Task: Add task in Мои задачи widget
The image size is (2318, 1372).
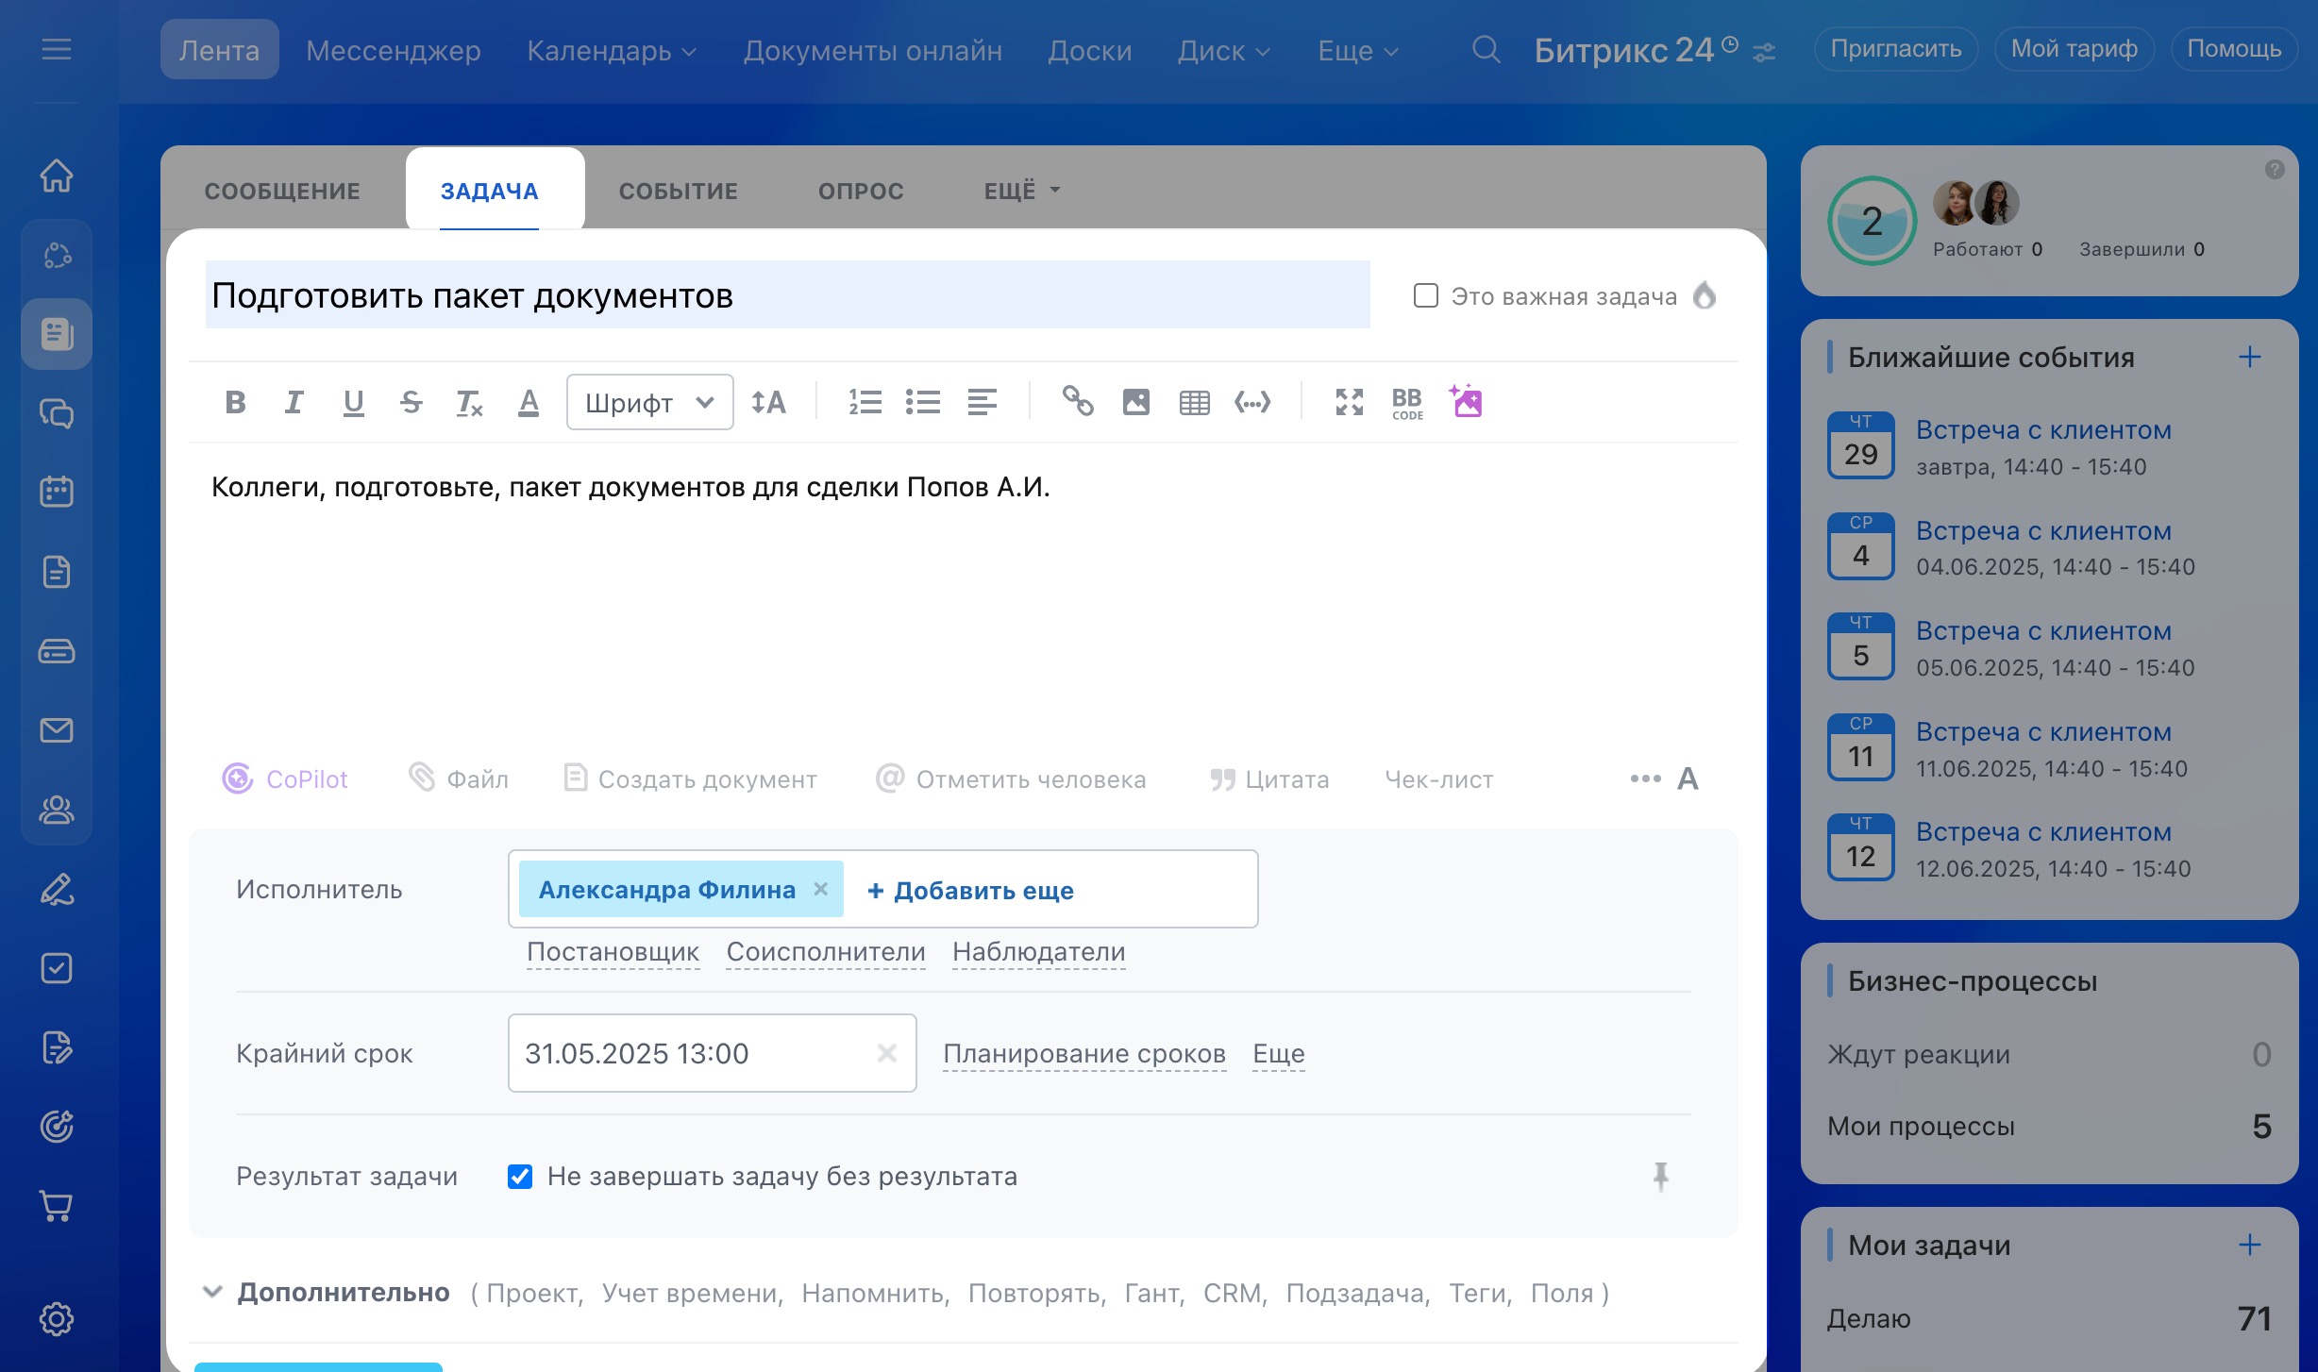Action: tap(2249, 1245)
